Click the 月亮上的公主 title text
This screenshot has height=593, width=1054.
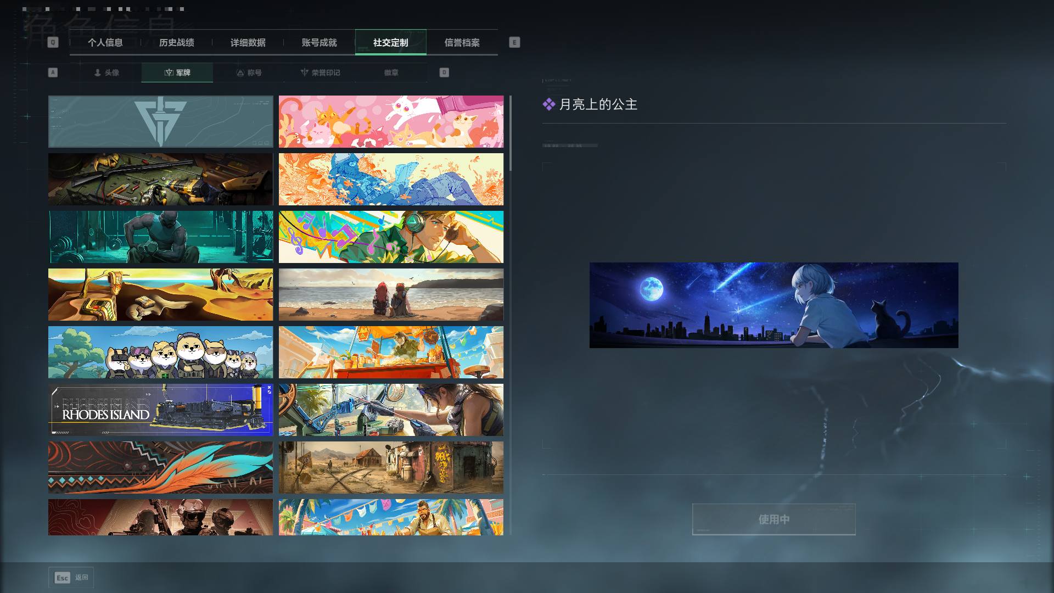[x=598, y=104]
